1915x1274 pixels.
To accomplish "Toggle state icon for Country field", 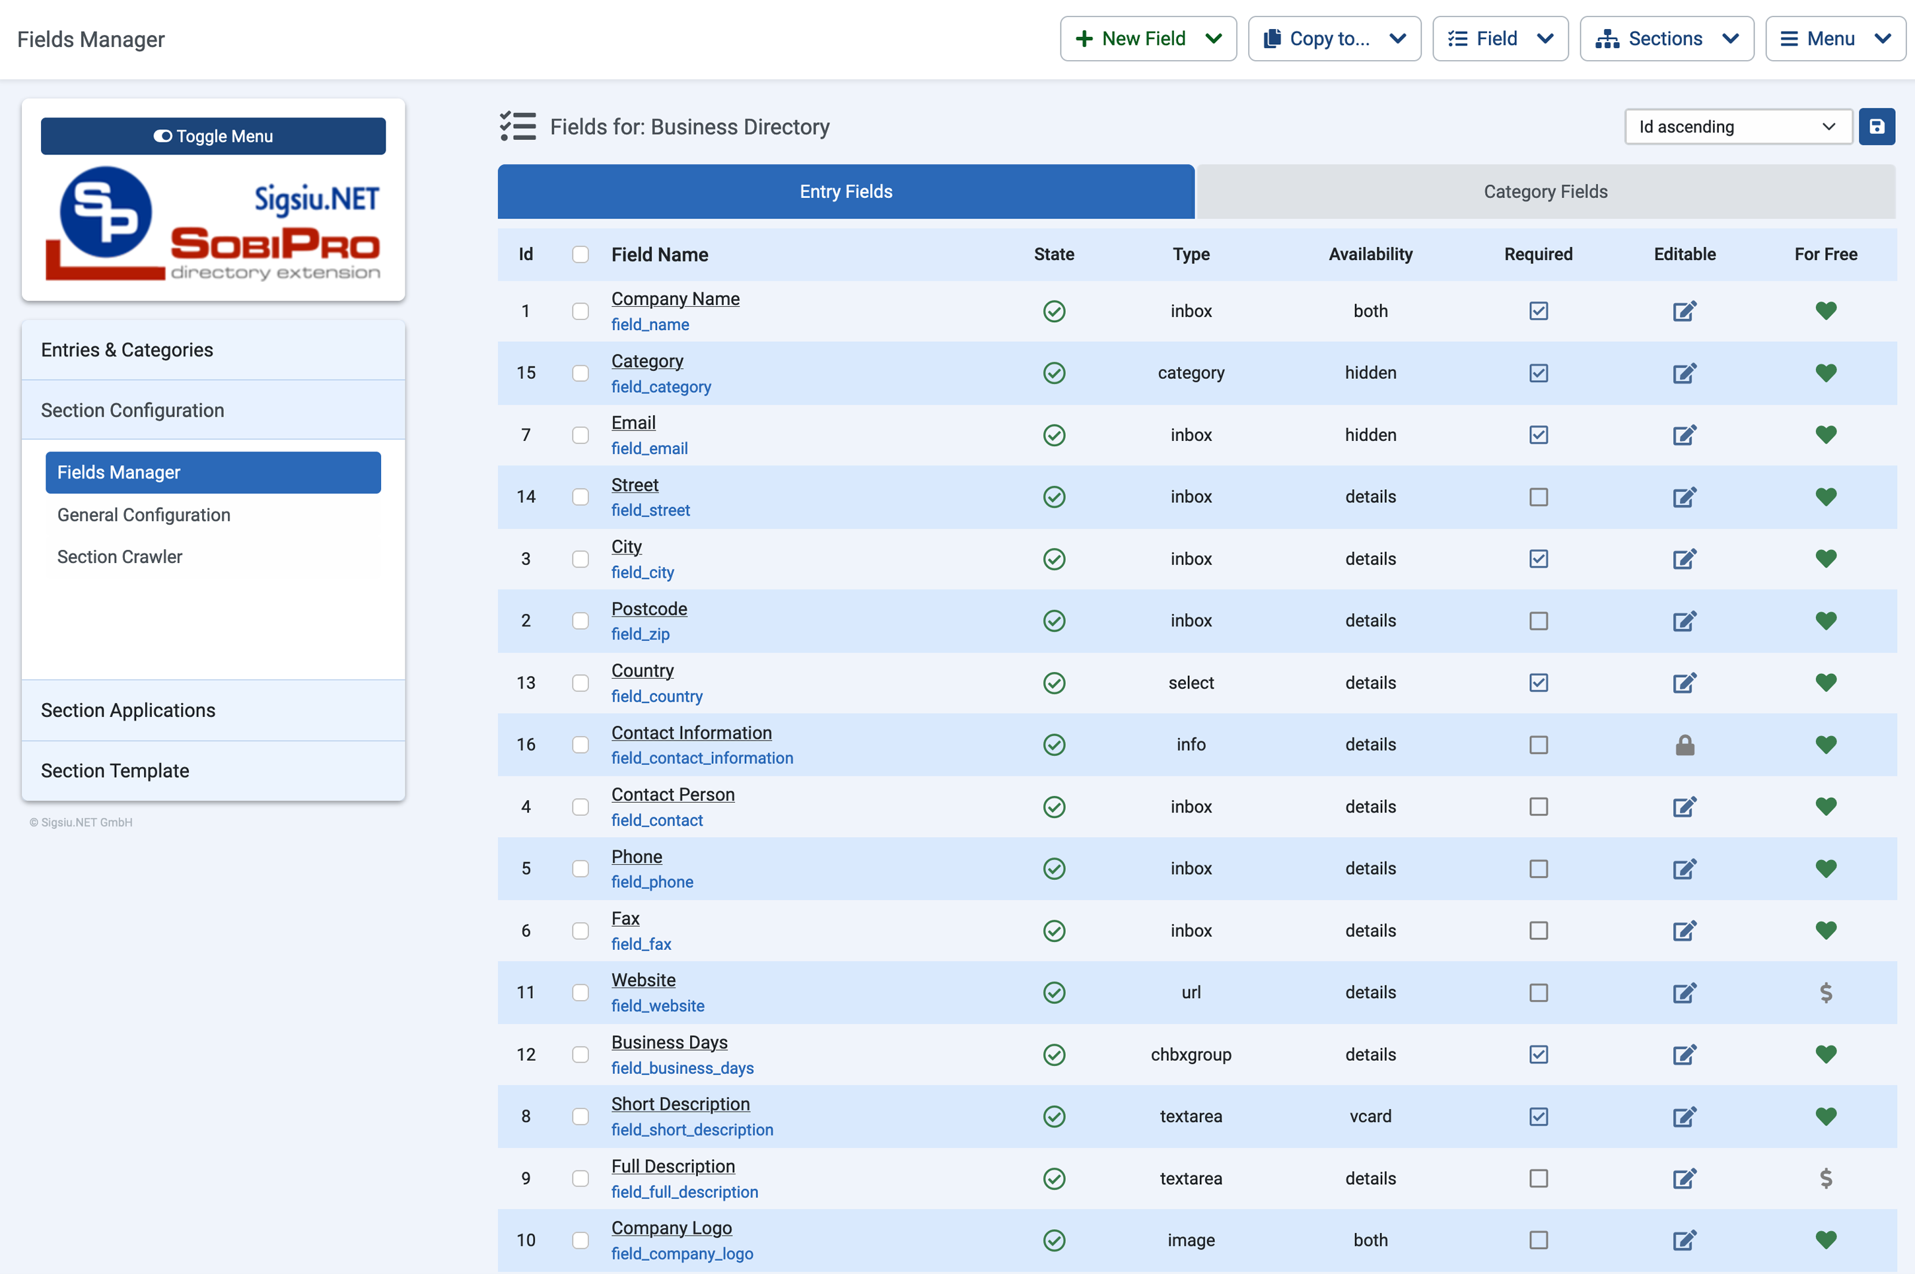I will 1054,683.
